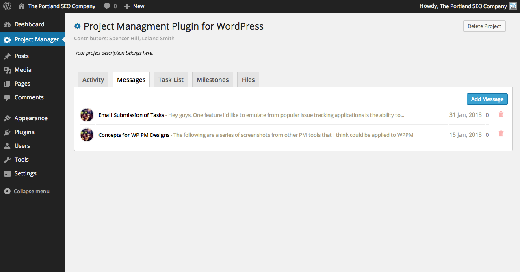Click the Add Message button
The height and width of the screenshot is (272, 520).
tap(487, 99)
